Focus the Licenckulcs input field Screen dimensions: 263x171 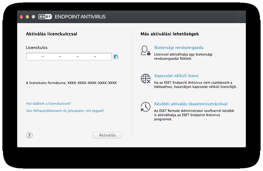pos(69,56)
